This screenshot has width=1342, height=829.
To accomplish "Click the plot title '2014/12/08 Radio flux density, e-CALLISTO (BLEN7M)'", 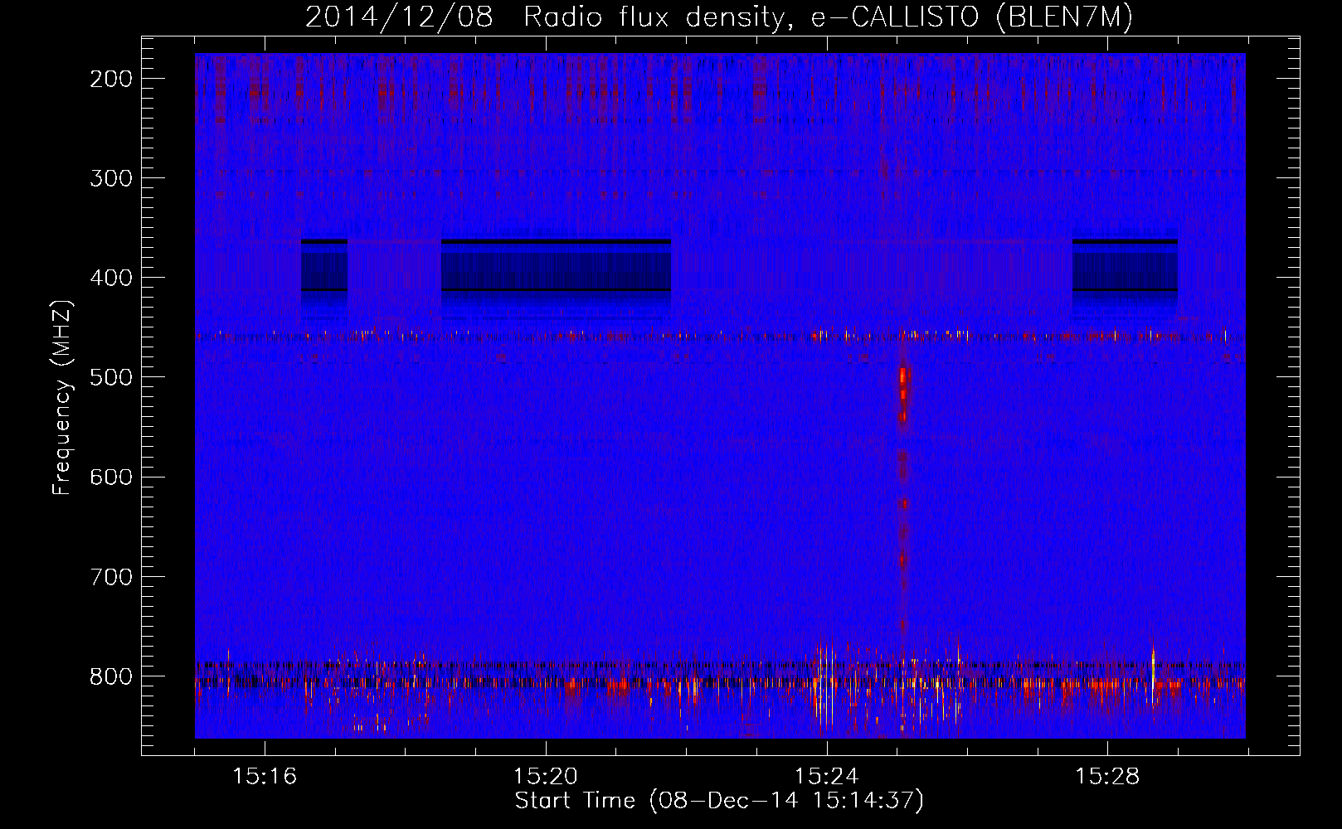I will (x=719, y=17).
